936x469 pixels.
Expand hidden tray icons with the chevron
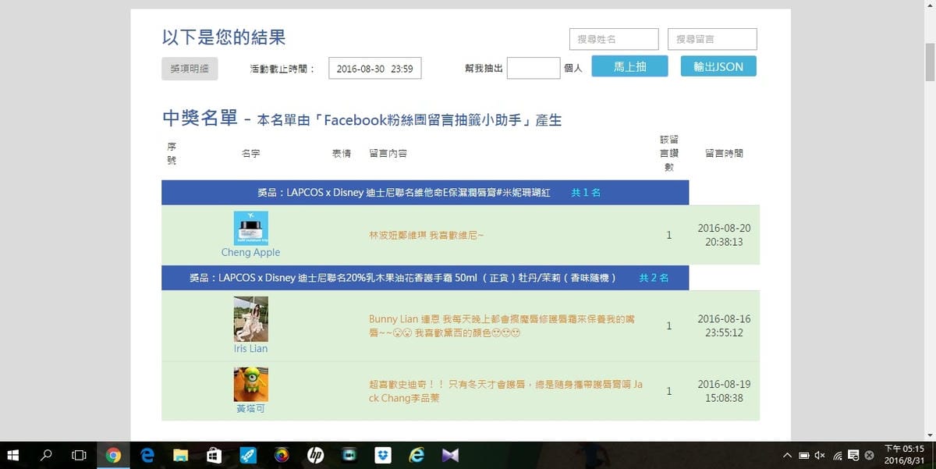[x=788, y=455]
